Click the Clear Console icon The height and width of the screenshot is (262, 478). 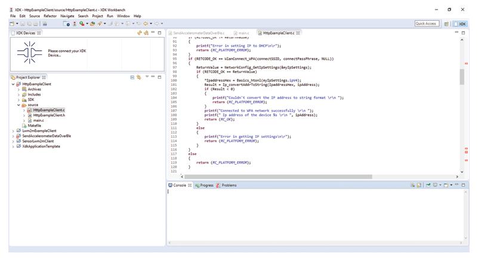[x=412, y=185]
